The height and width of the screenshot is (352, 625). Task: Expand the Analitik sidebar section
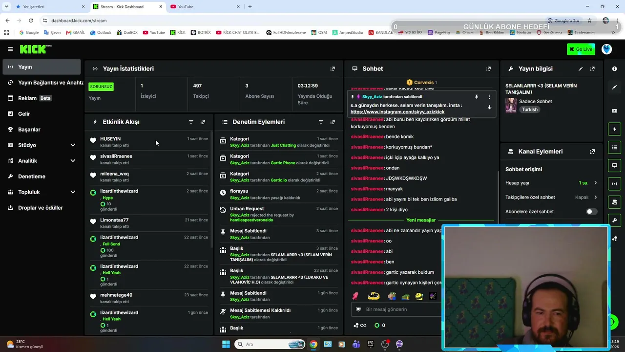[73, 161]
